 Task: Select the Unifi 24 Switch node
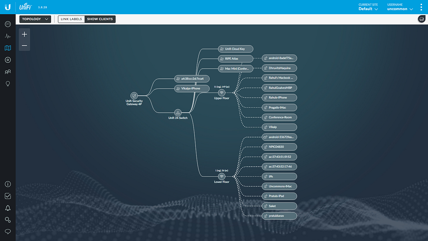[178, 113]
